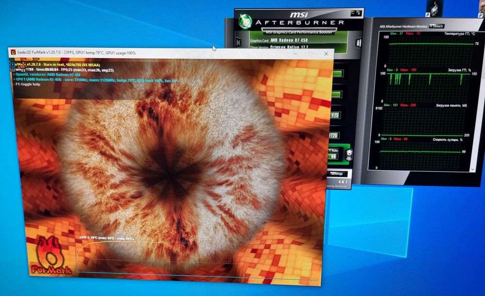Click the FurMark burn-in test info line

pyautogui.click(x=56, y=65)
